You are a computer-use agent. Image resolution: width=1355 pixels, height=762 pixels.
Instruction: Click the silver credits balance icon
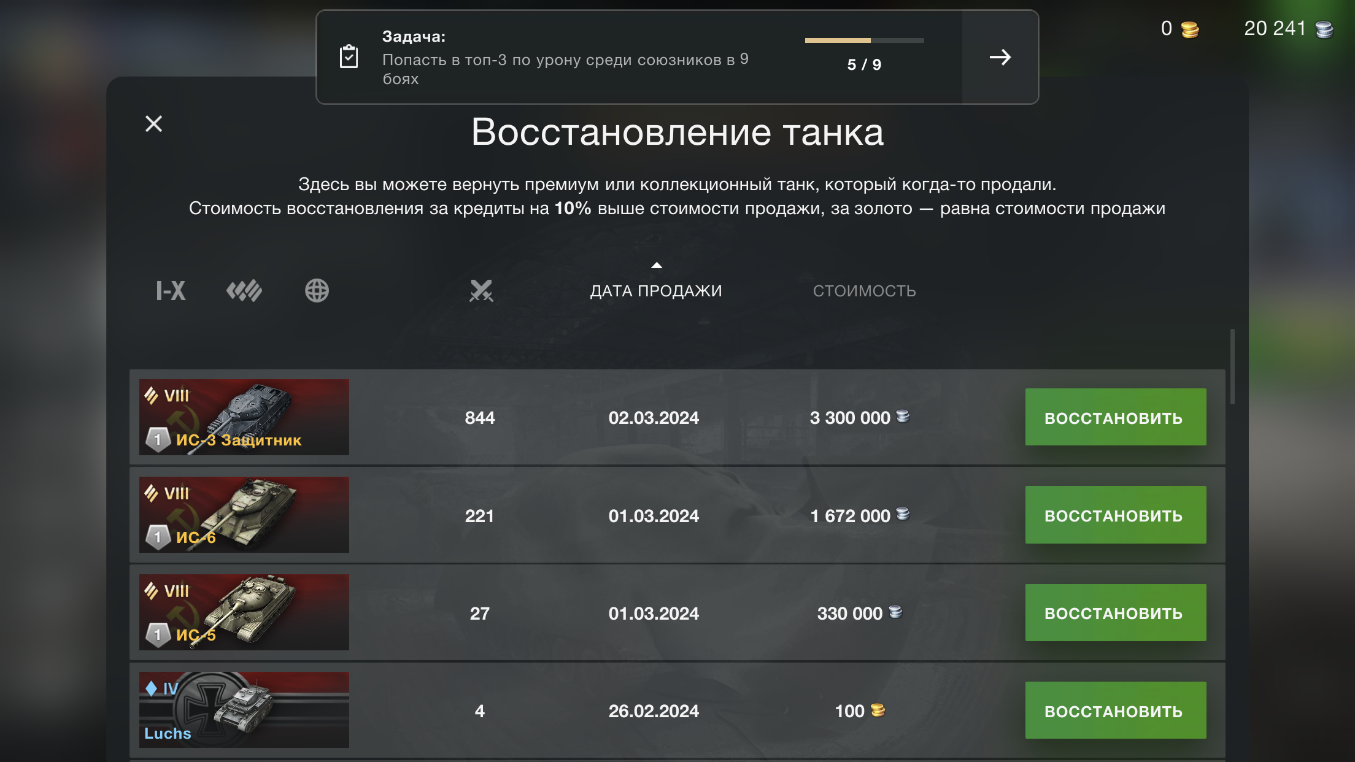click(1324, 29)
